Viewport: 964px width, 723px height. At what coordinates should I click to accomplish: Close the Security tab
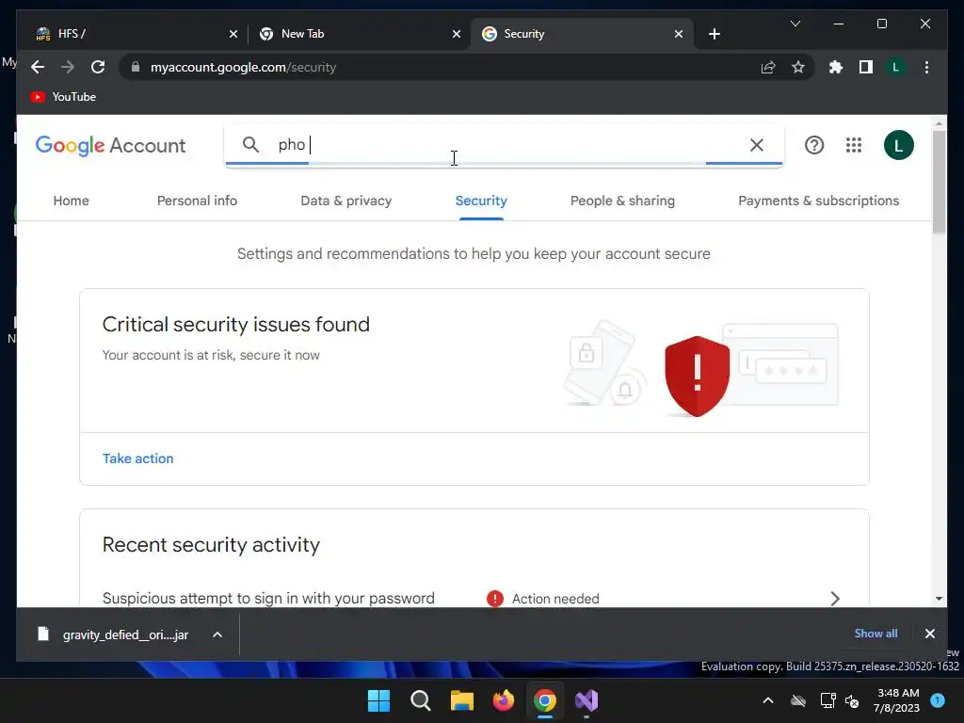coord(678,34)
